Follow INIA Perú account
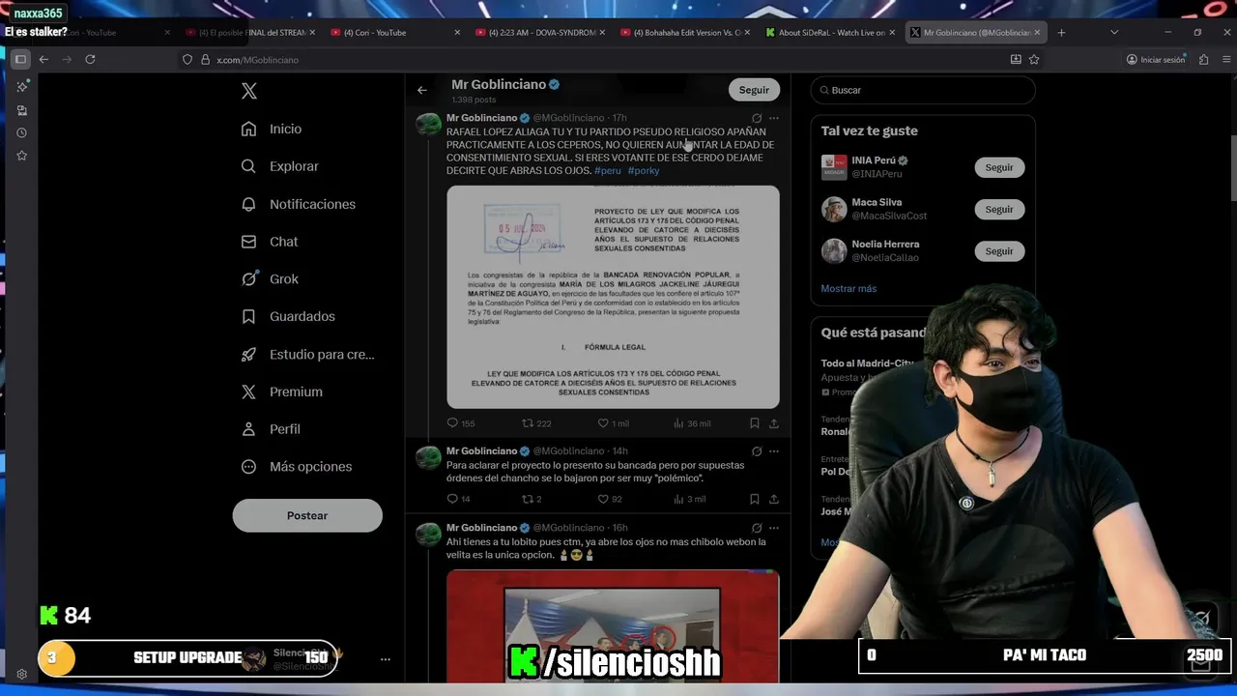 999,167
